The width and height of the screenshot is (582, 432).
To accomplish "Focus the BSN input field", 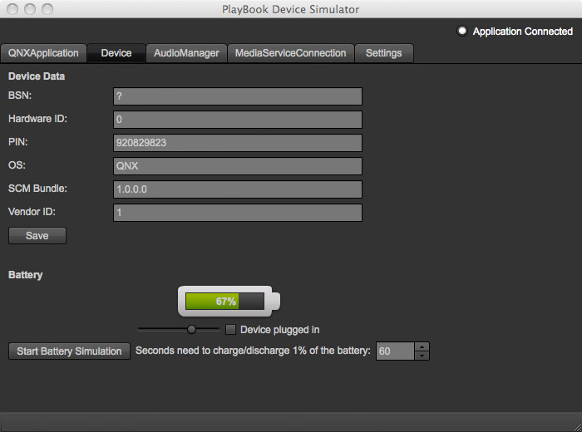I will [x=238, y=96].
